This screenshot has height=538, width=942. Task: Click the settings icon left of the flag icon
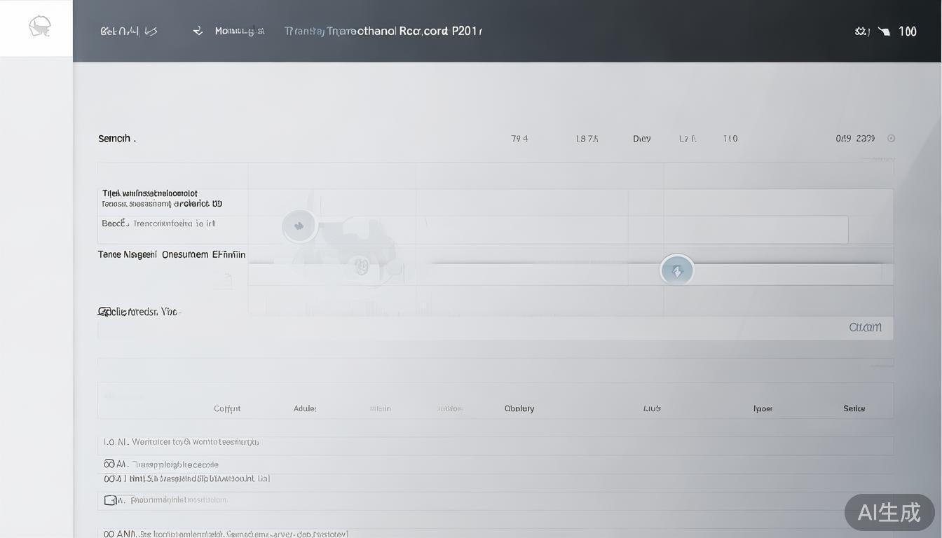[861, 32]
